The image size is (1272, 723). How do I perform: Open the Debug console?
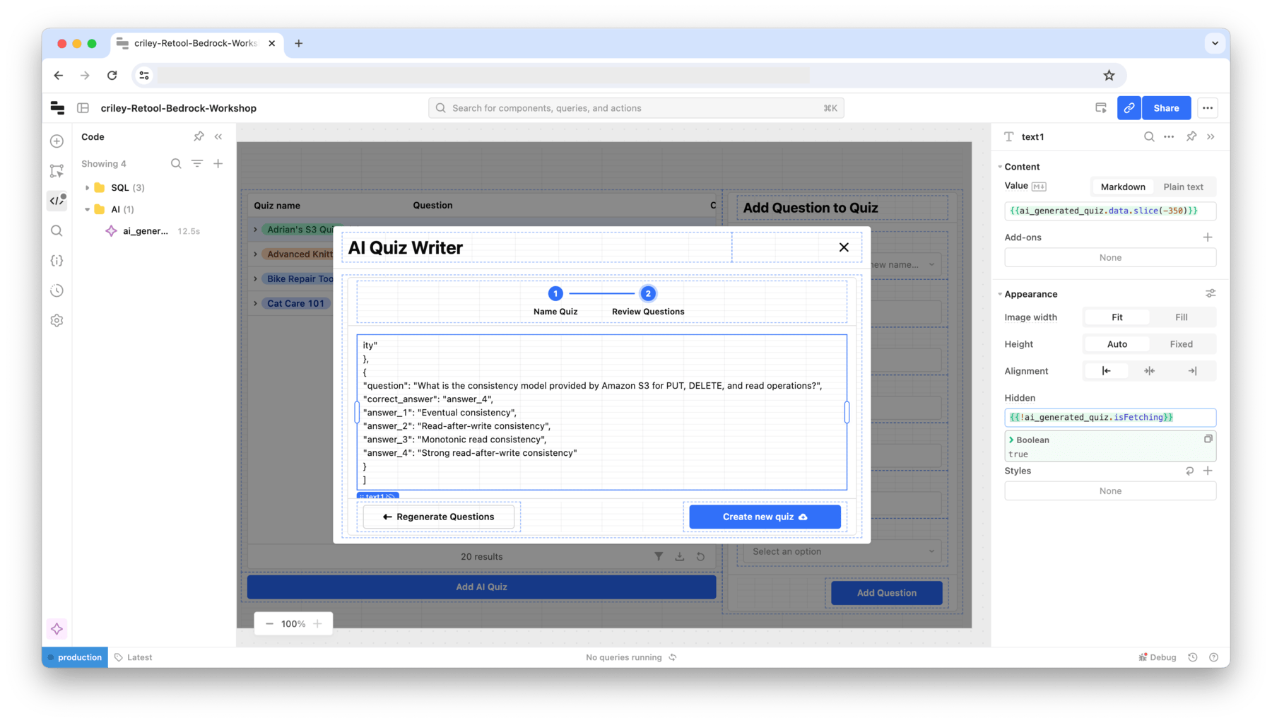pos(1158,657)
